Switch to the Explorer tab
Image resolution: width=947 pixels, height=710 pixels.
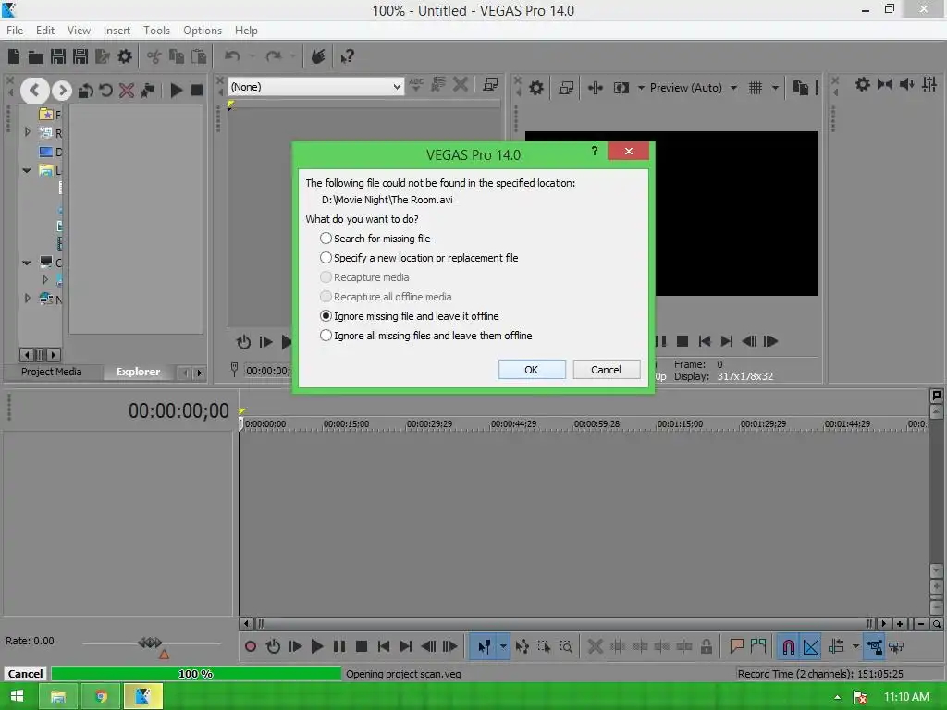coord(139,372)
